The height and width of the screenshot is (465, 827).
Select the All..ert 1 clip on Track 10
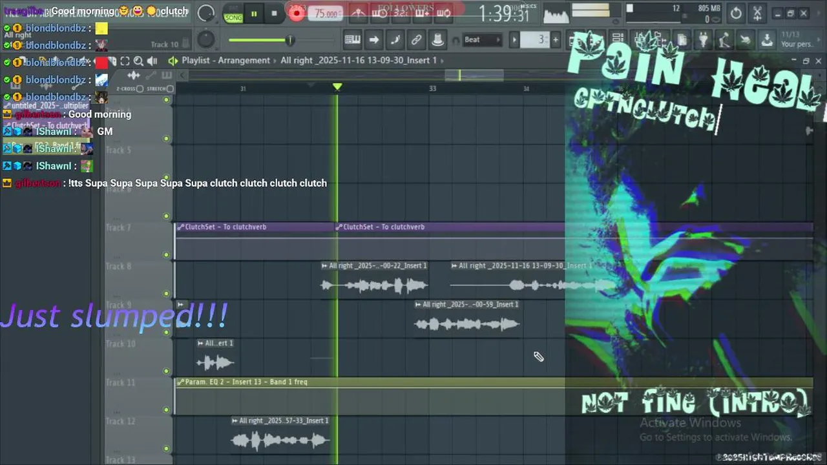[215, 357]
